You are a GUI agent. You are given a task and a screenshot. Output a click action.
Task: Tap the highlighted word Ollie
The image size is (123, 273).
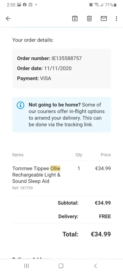click(55, 168)
